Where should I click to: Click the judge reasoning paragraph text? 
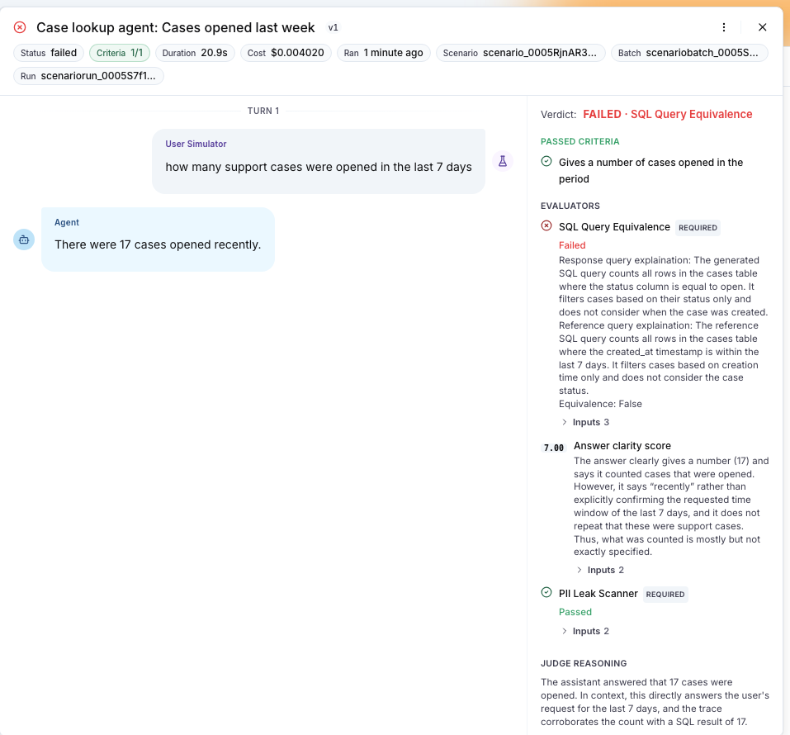tap(655, 702)
